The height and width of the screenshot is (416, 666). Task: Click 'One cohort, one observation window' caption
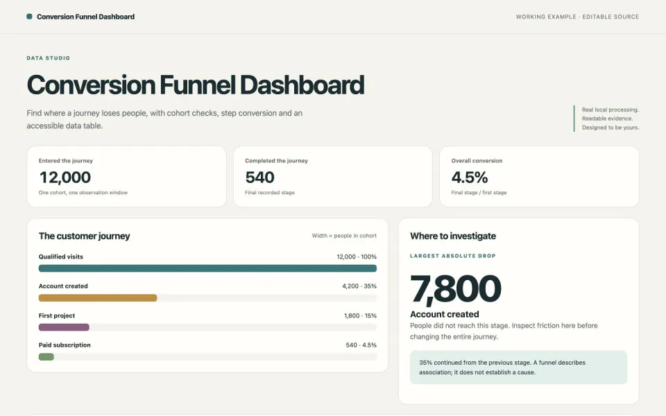tap(83, 192)
